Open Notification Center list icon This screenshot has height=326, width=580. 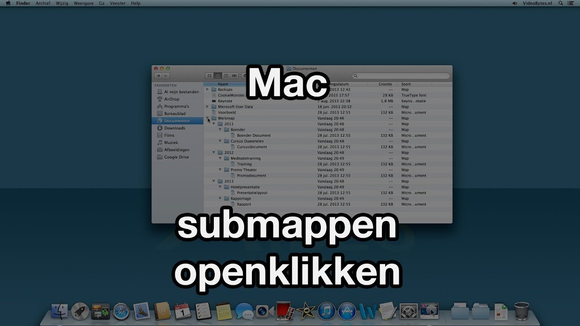[572, 3]
